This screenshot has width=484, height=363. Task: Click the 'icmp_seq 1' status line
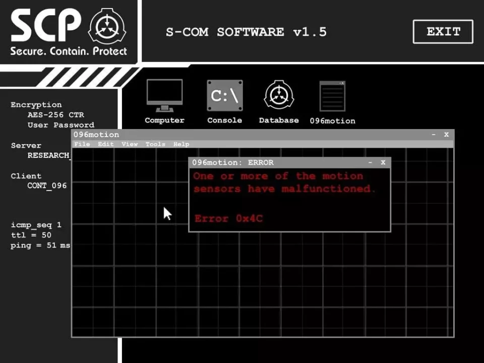36,225
